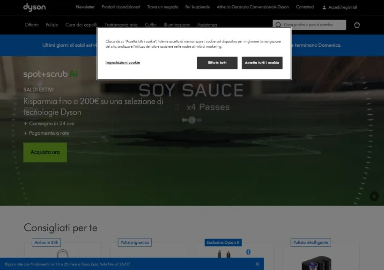Click the Acquista ora button
The width and height of the screenshot is (384, 270).
point(45,152)
